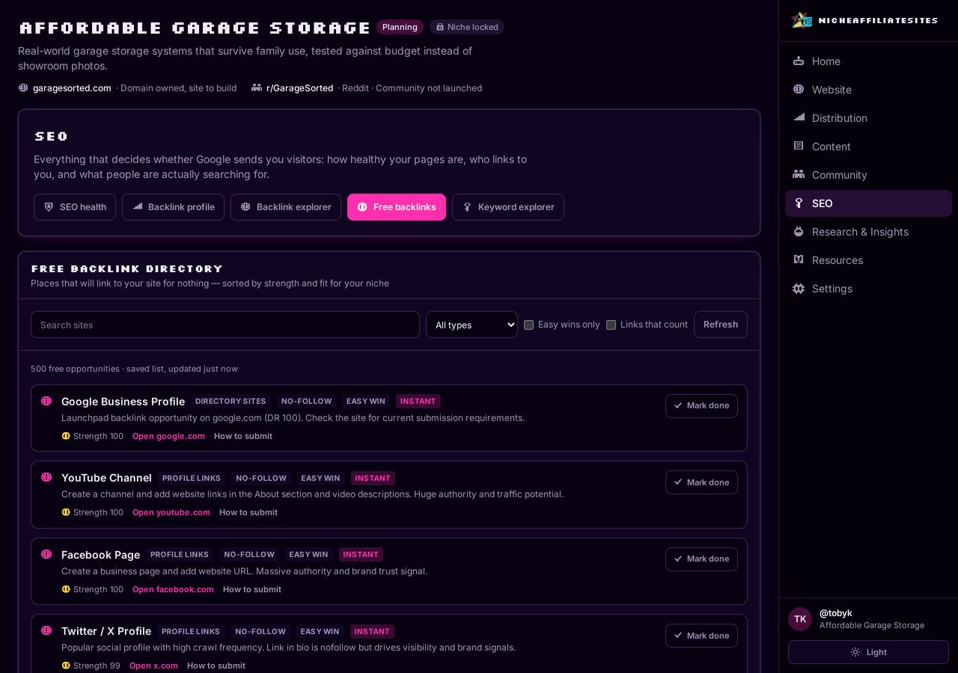The width and height of the screenshot is (958, 673).
Task: Mark Facebook Page as done
Action: click(701, 559)
